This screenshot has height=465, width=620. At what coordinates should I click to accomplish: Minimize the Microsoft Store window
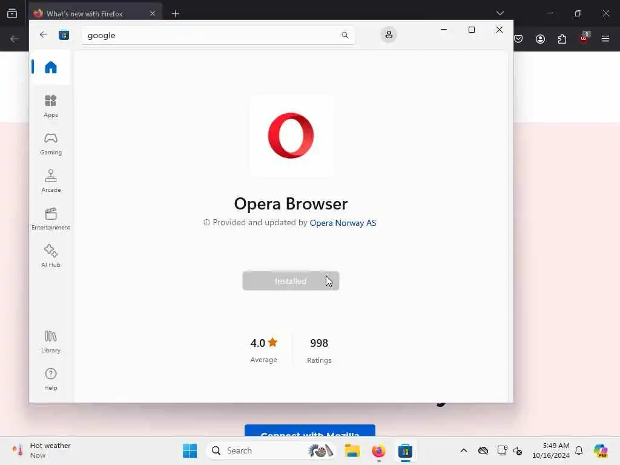[x=444, y=30]
